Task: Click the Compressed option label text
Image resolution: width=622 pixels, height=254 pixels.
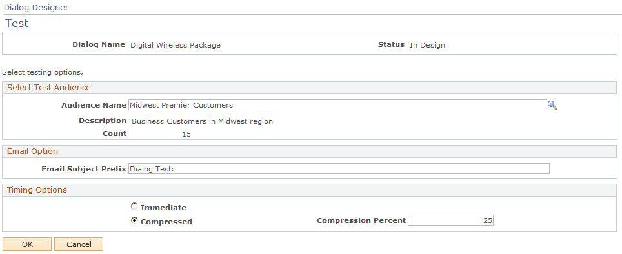Action: tap(166, 222)
